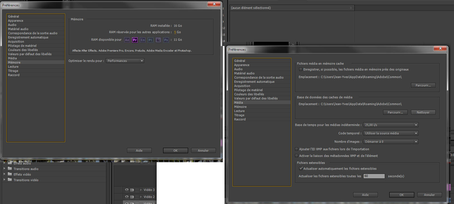Enable adding XMP ID to files on import
This screenshot has width=454, height=204.
(297, 149)
